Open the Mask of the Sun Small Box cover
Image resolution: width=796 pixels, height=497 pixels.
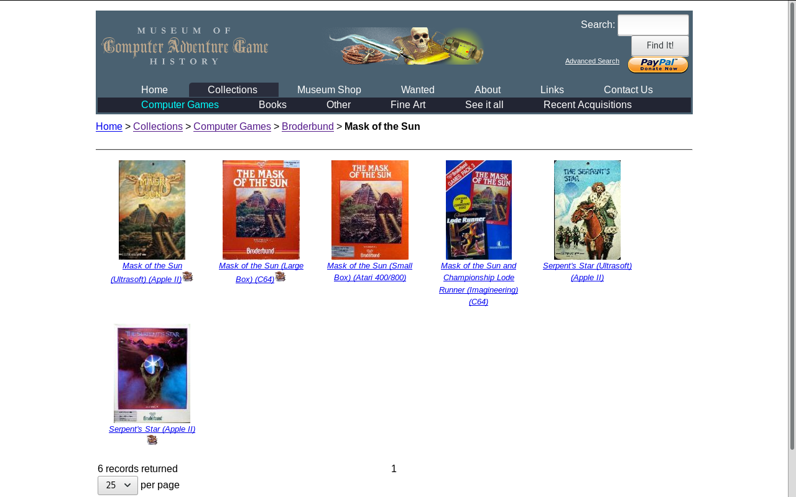pyautogui.click(x=369, y=209)
